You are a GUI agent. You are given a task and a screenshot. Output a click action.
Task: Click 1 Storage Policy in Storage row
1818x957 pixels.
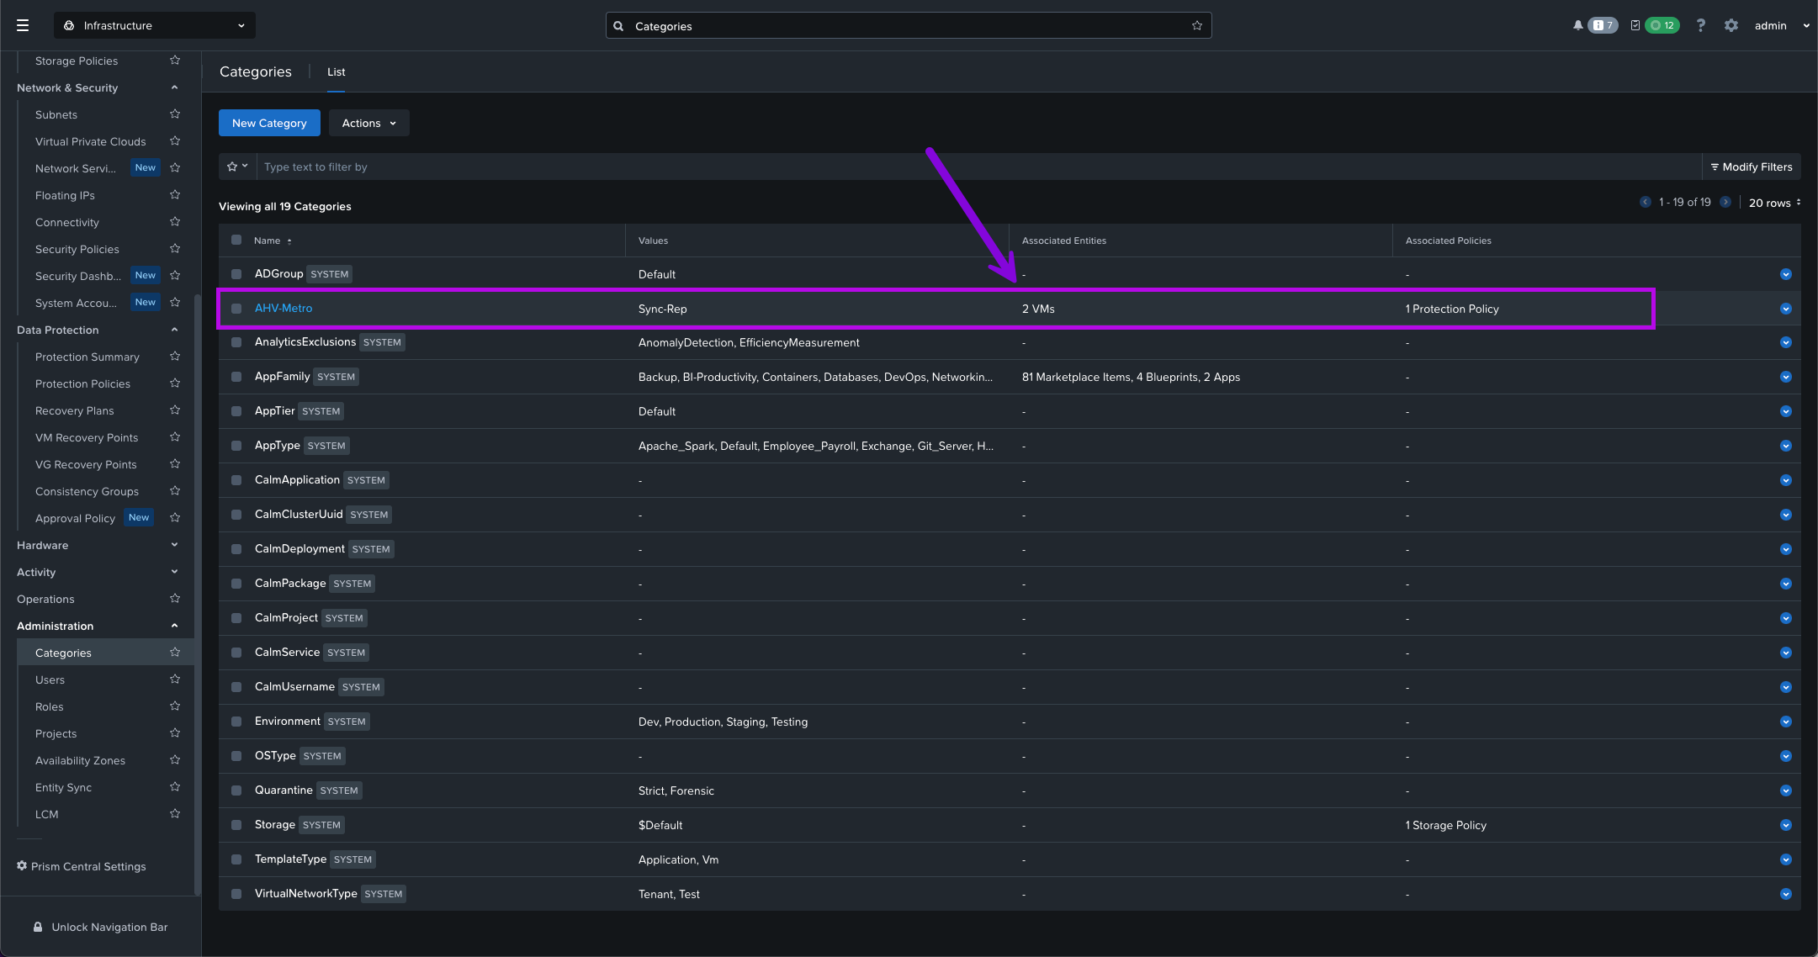(x=1446, y=825)
